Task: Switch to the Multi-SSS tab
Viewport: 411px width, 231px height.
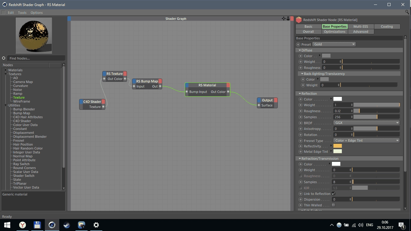Action: click(361, 26)
